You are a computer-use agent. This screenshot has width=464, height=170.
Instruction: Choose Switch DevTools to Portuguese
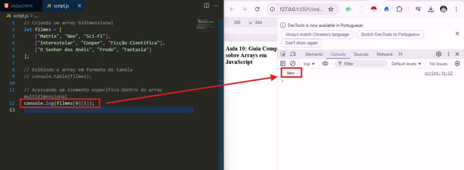[390, 34]
